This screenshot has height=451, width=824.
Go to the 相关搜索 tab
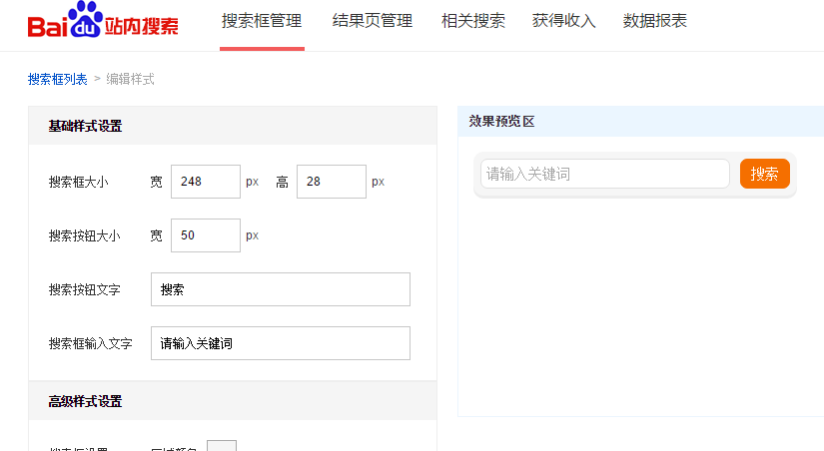[472, 21]
